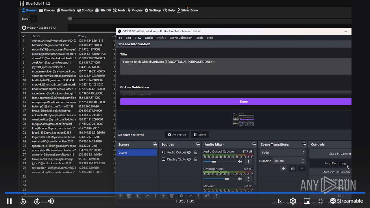Open SilverBullet Wordlists tab
This screenshot has height=208, width=370.
(66, 10)
